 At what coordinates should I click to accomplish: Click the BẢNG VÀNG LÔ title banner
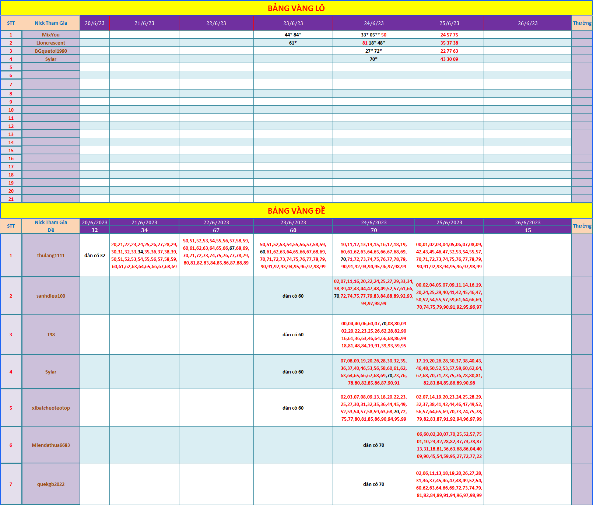tap(296, 8)
